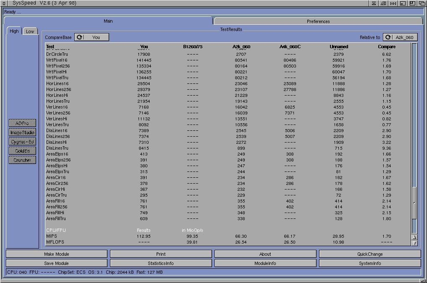427x283 pixels.
Task: Select the Low tab
Action: click(30, 31)
